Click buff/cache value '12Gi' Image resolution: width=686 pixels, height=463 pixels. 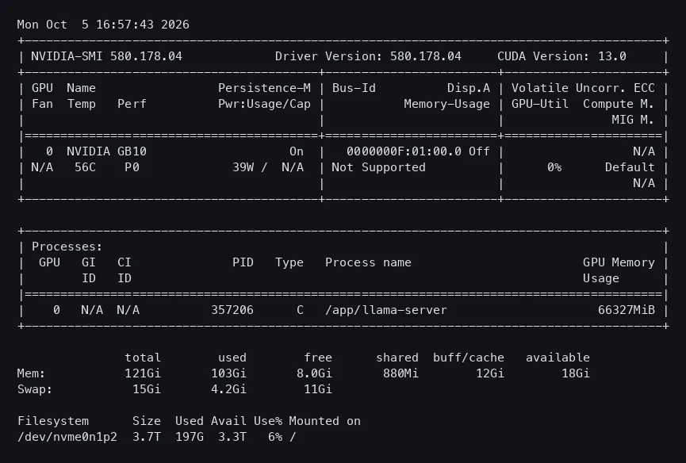[490, 373]
